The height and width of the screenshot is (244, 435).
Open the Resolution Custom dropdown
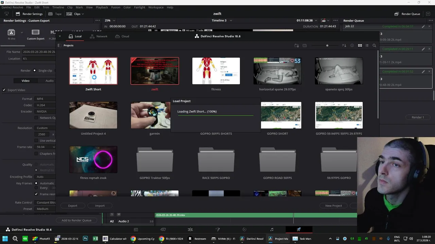(x=45, y=128)
